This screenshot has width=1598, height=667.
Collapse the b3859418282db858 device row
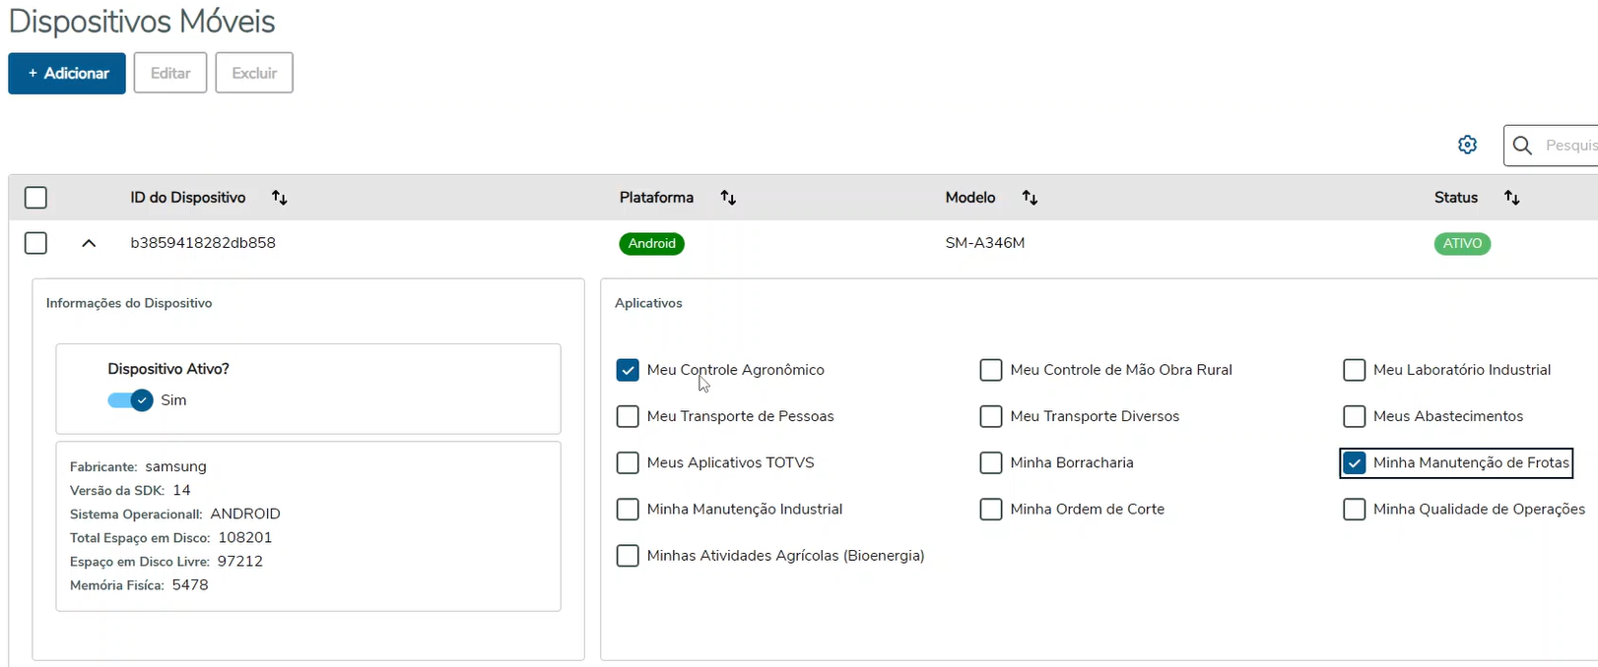(89, 243)
